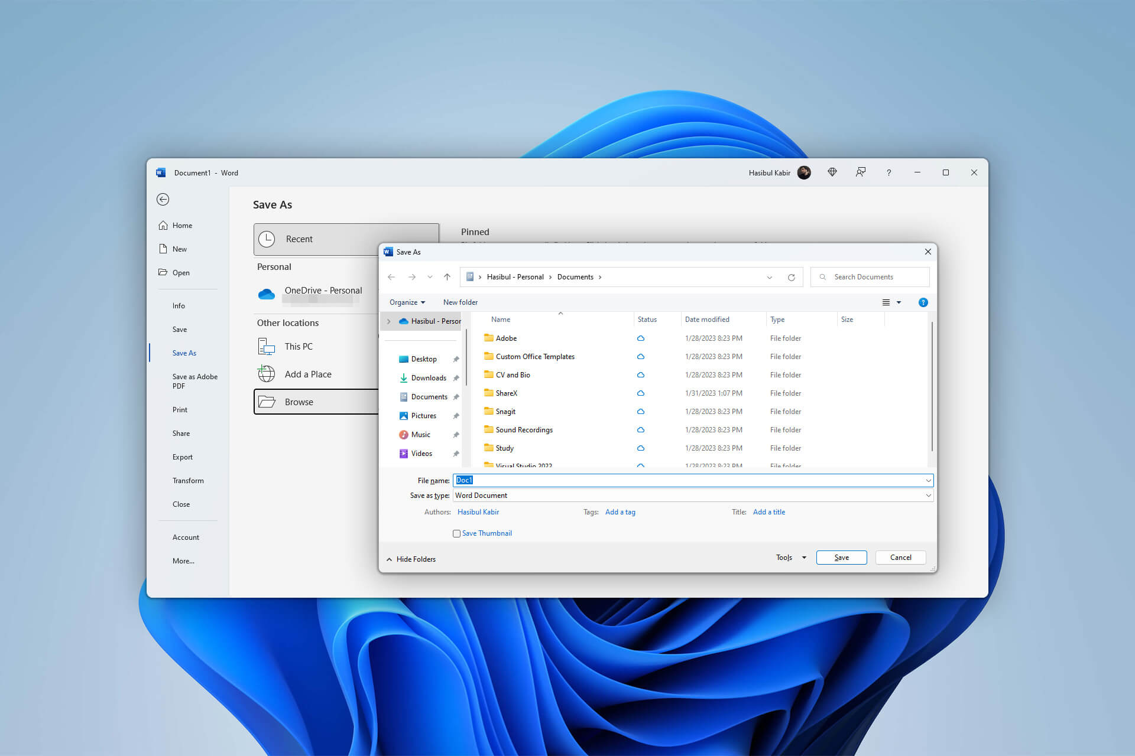1135x756 pixels.
Task: Select Save as Adobe PDF option
Action: pos(195,382)
